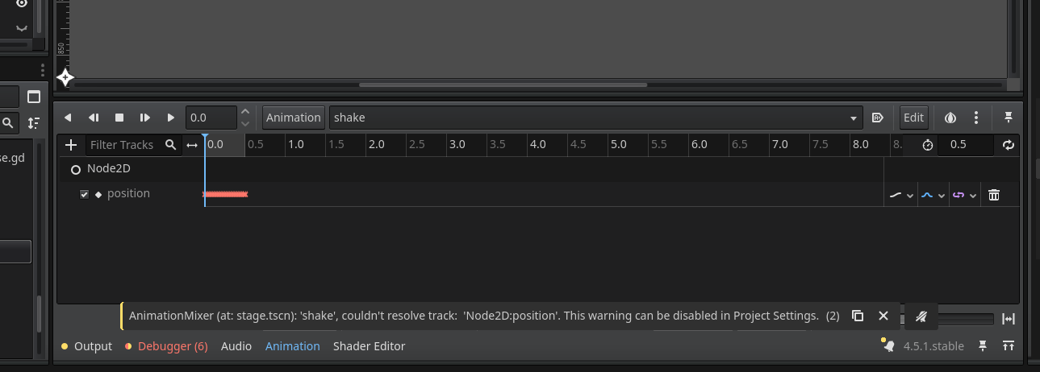Click the autoplay on load icon
The image size is (1040, 372).
click(x=878, y=118)
